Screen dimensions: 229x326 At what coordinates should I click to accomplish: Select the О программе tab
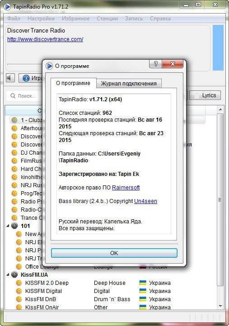[73, 83]
